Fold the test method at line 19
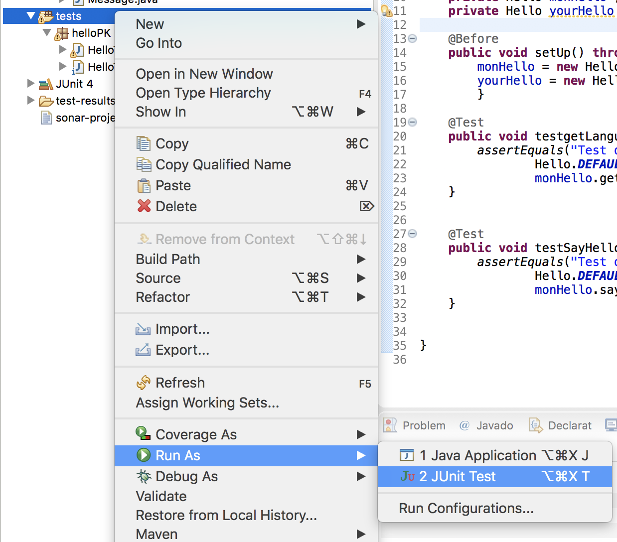Screen dimensions: 617x542 click(x=413, y=122)
